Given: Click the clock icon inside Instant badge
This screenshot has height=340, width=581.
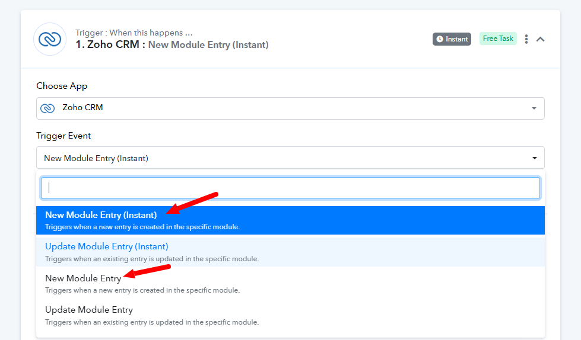Looking at the screenshot, I should pos(439,39).
